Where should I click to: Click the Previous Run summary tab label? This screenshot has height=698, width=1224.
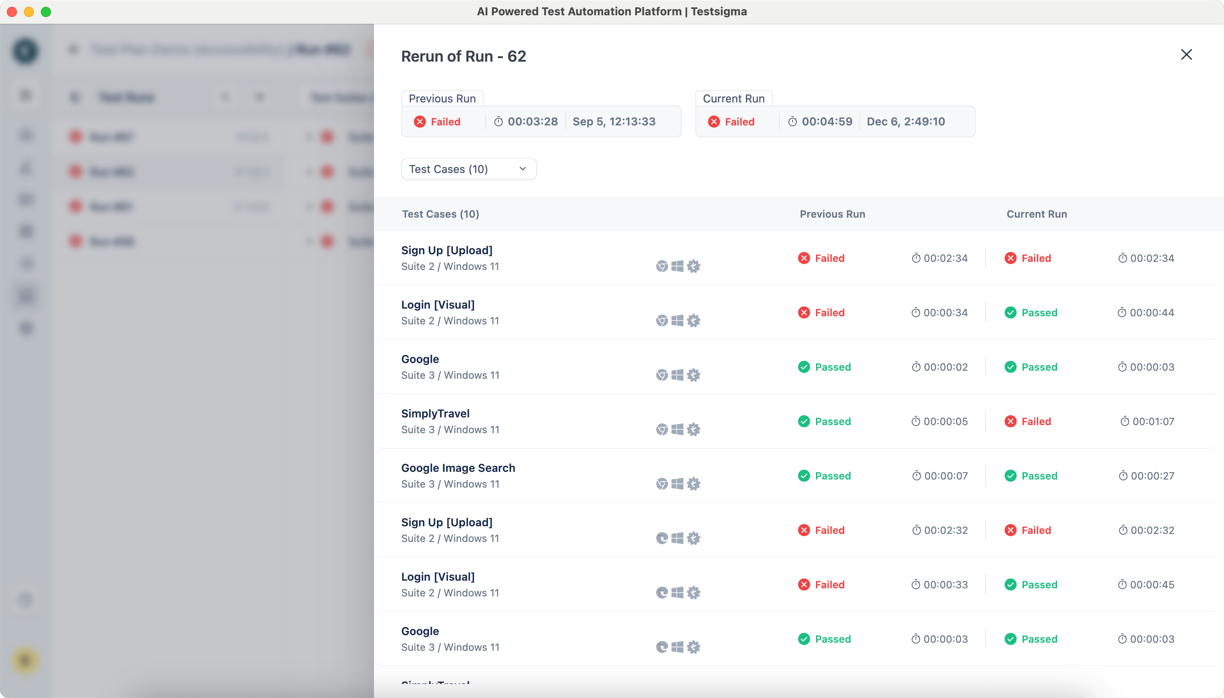click(x=442, y=99)
